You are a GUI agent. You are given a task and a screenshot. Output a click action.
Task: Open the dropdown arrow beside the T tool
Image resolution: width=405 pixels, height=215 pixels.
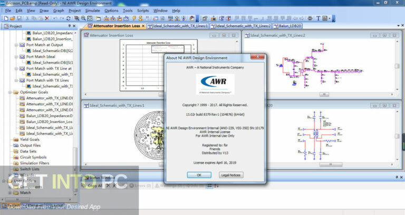pyautogui.click(x=330, y=18)
